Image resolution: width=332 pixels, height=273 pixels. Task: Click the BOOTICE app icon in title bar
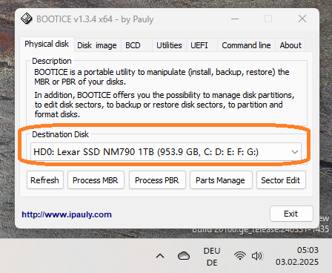[x=27, y=19]
